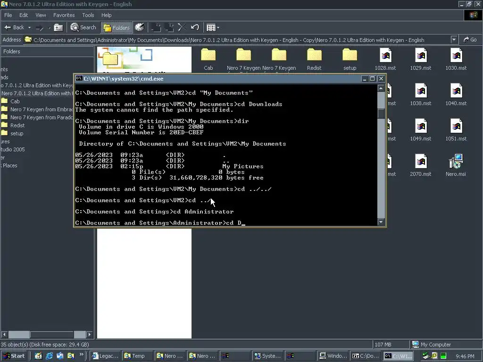Open the File menu

tap(8, 15)
